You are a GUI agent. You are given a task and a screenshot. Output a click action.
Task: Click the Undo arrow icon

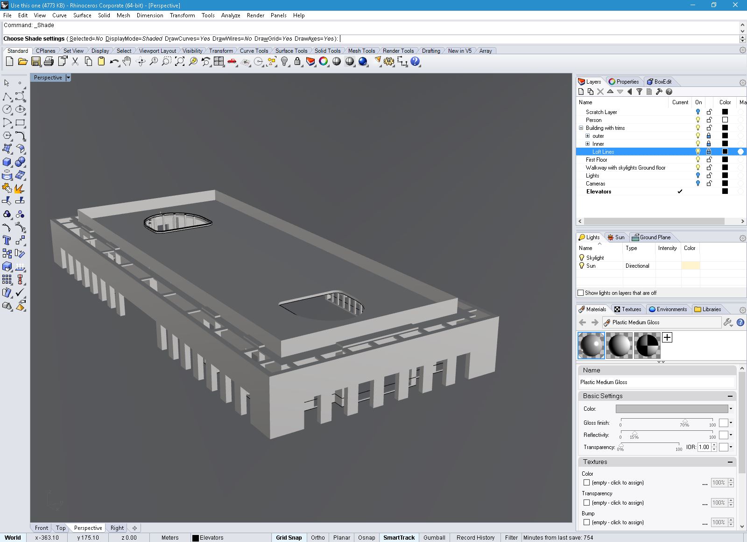[114, 61]
